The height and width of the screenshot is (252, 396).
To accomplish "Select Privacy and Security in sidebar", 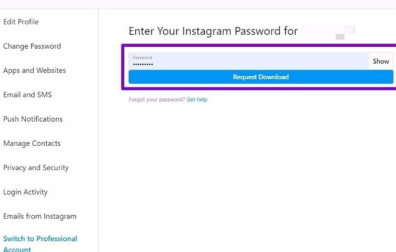I will [x=36, y=168].
